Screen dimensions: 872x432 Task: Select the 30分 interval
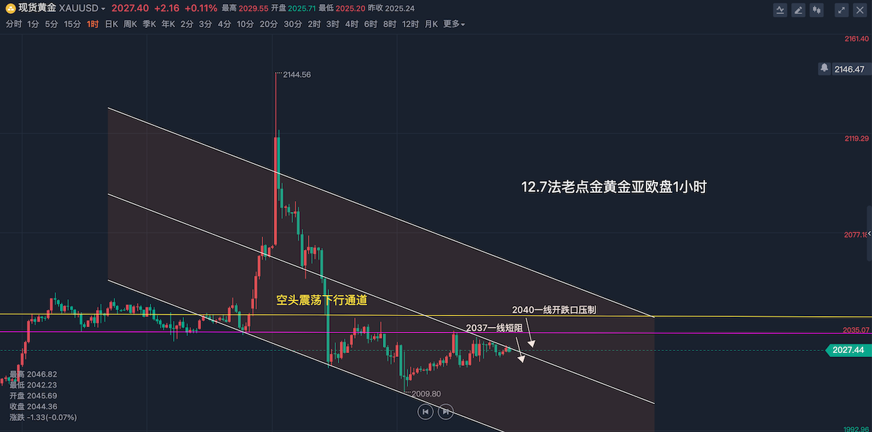pos(292,25)
